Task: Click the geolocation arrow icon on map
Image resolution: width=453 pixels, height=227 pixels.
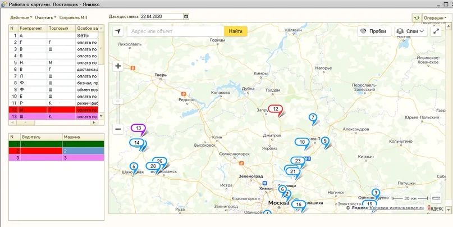Action: coord(117,31)
